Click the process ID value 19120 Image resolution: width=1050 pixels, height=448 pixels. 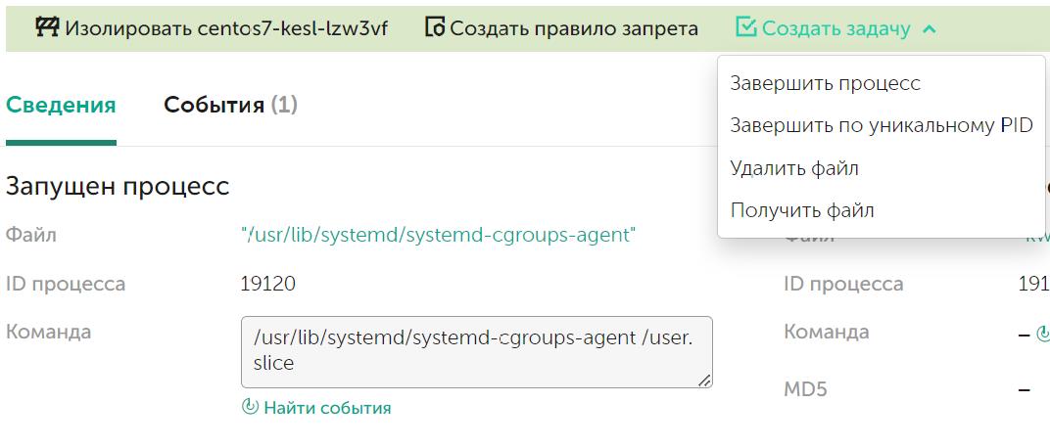267,284
